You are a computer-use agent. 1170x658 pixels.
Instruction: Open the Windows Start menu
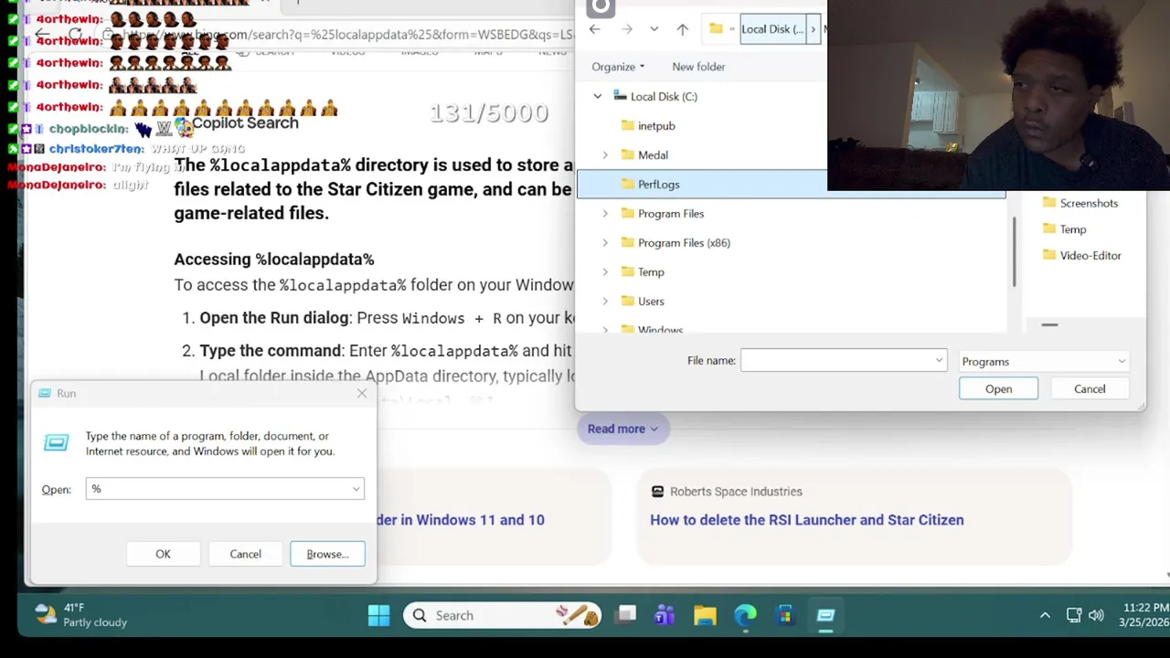(378, 615)
